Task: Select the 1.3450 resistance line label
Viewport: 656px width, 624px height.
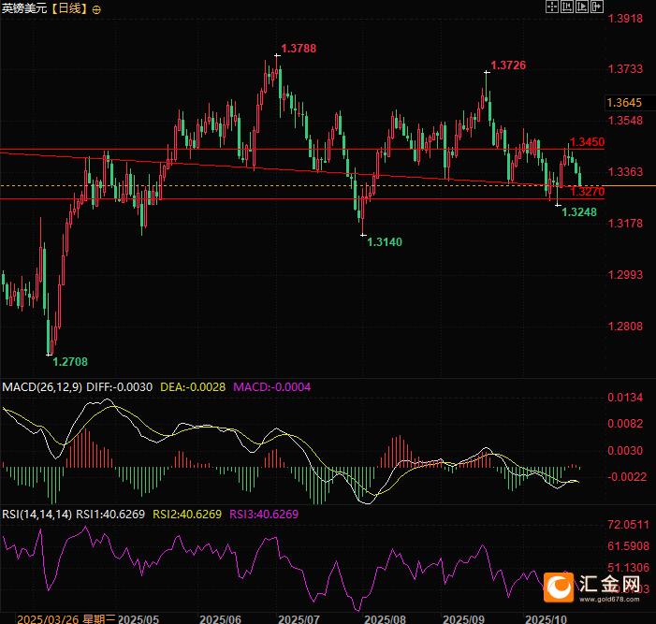Action: coord(588,142)
